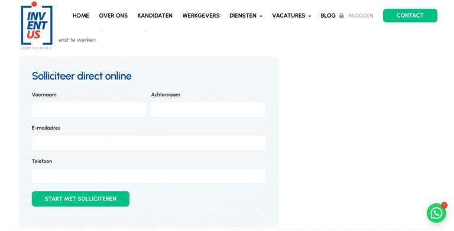Click the E-mailadres field label
Screen dimensions: 454x231
pos(46,128)
